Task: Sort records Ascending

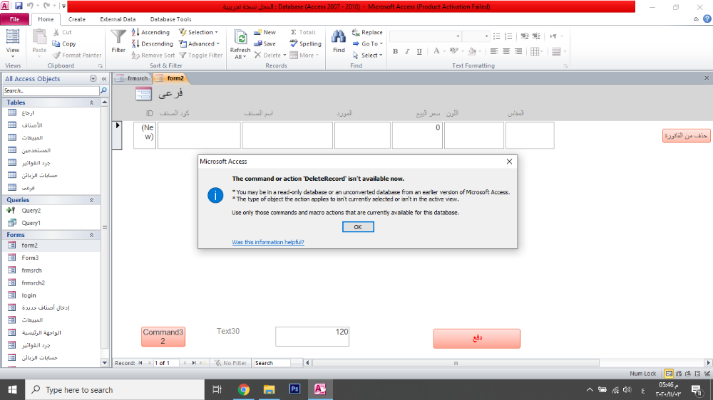Action: pyautogui.click(x=150, y=32)
